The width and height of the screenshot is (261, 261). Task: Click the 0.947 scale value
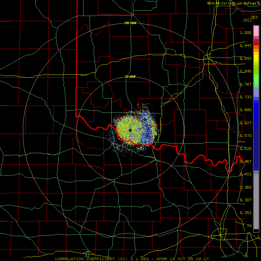[246, 46]
